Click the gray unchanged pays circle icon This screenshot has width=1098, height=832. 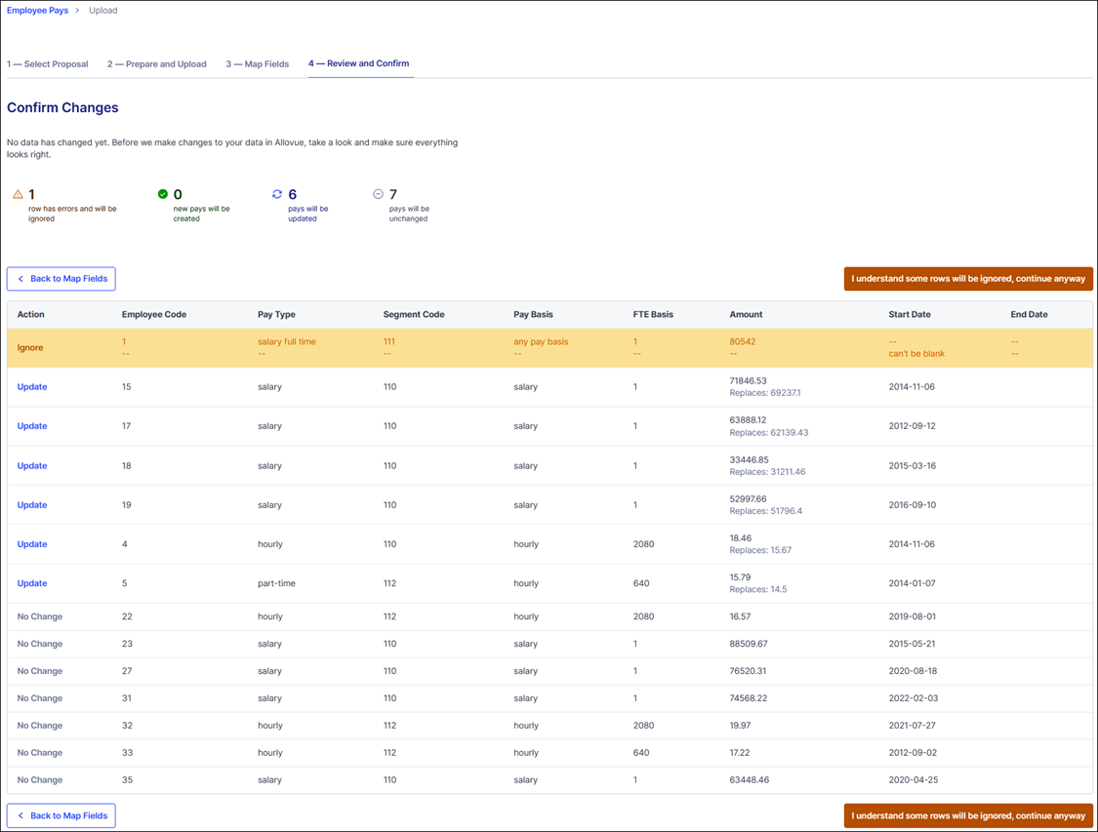click(378, 194)
